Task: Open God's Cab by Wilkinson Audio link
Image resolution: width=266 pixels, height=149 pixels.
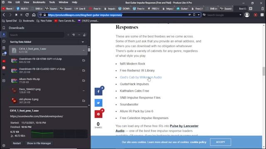Action: point(140,77)
